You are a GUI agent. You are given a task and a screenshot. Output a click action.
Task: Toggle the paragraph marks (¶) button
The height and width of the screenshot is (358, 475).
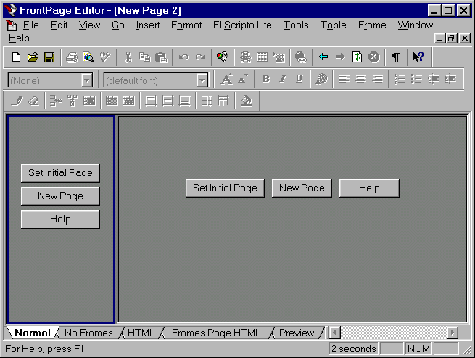click(x=395, y=57)
